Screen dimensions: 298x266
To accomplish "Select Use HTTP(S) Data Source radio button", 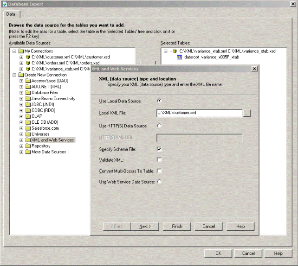I will coord(159,126).
